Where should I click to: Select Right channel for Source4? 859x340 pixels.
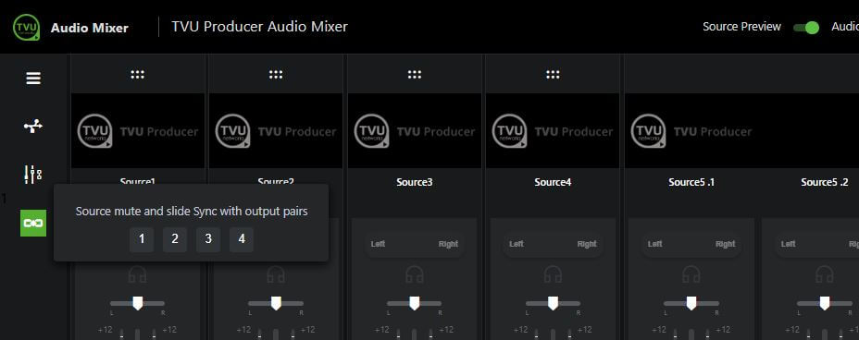click(x=587, y=244)
